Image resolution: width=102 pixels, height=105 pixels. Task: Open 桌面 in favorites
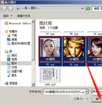click(14, 39)
